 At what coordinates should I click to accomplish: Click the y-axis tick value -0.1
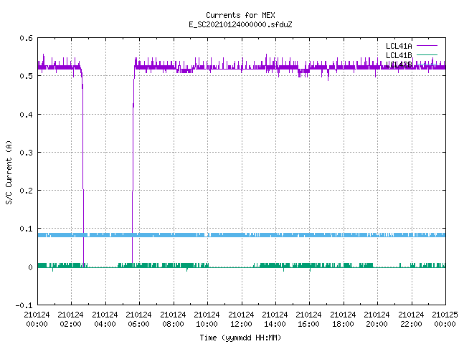pyautogui.click(x=24, y=305)
